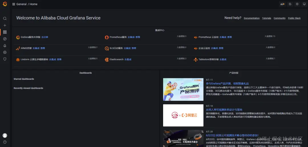Open the Community link

279,18
